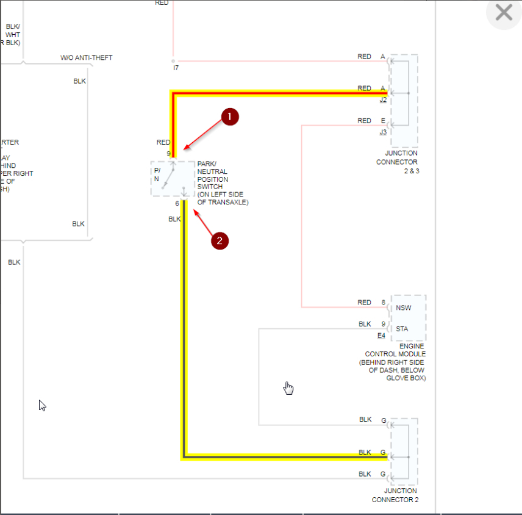
Task: Select the black wire from the STA terminal
Action: (x=259, y=376)
